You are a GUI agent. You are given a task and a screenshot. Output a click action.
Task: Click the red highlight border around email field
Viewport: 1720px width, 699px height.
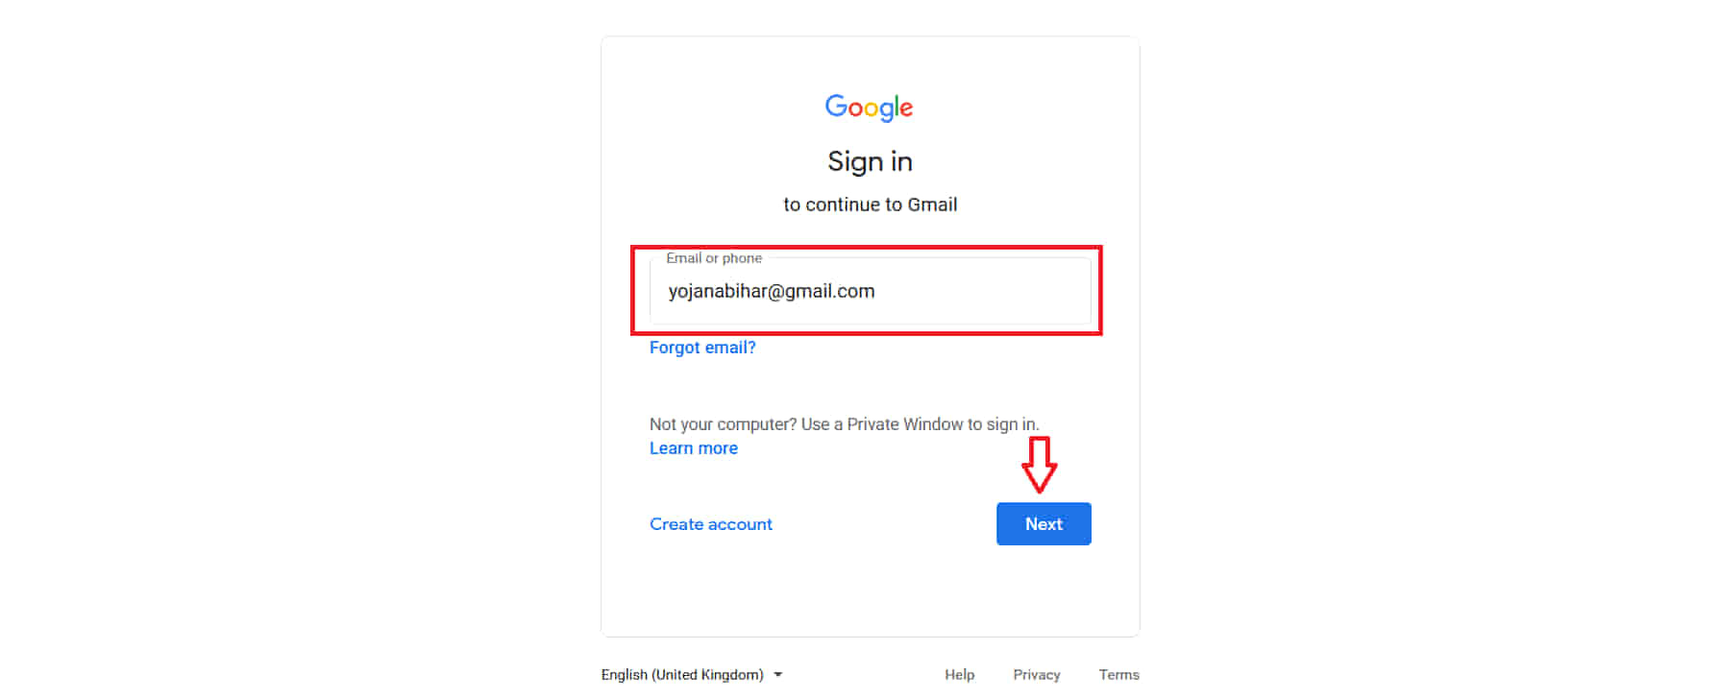[867, 248]
